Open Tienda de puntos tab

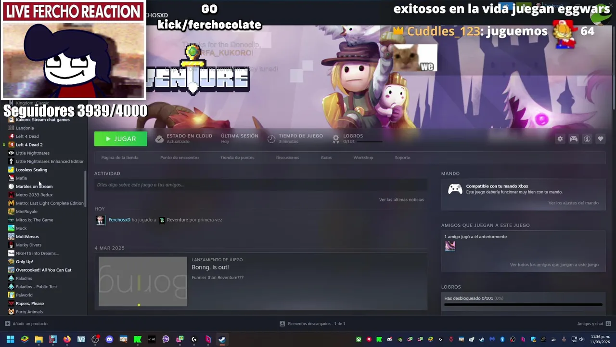click(x=237, y=158)
